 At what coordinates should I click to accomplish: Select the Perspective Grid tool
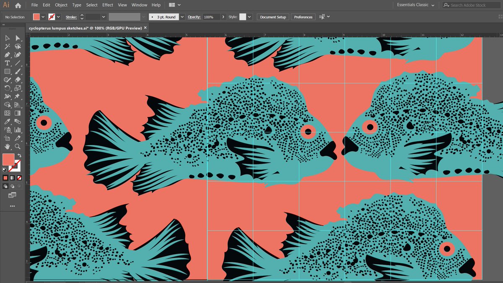[x=18, y=105]
